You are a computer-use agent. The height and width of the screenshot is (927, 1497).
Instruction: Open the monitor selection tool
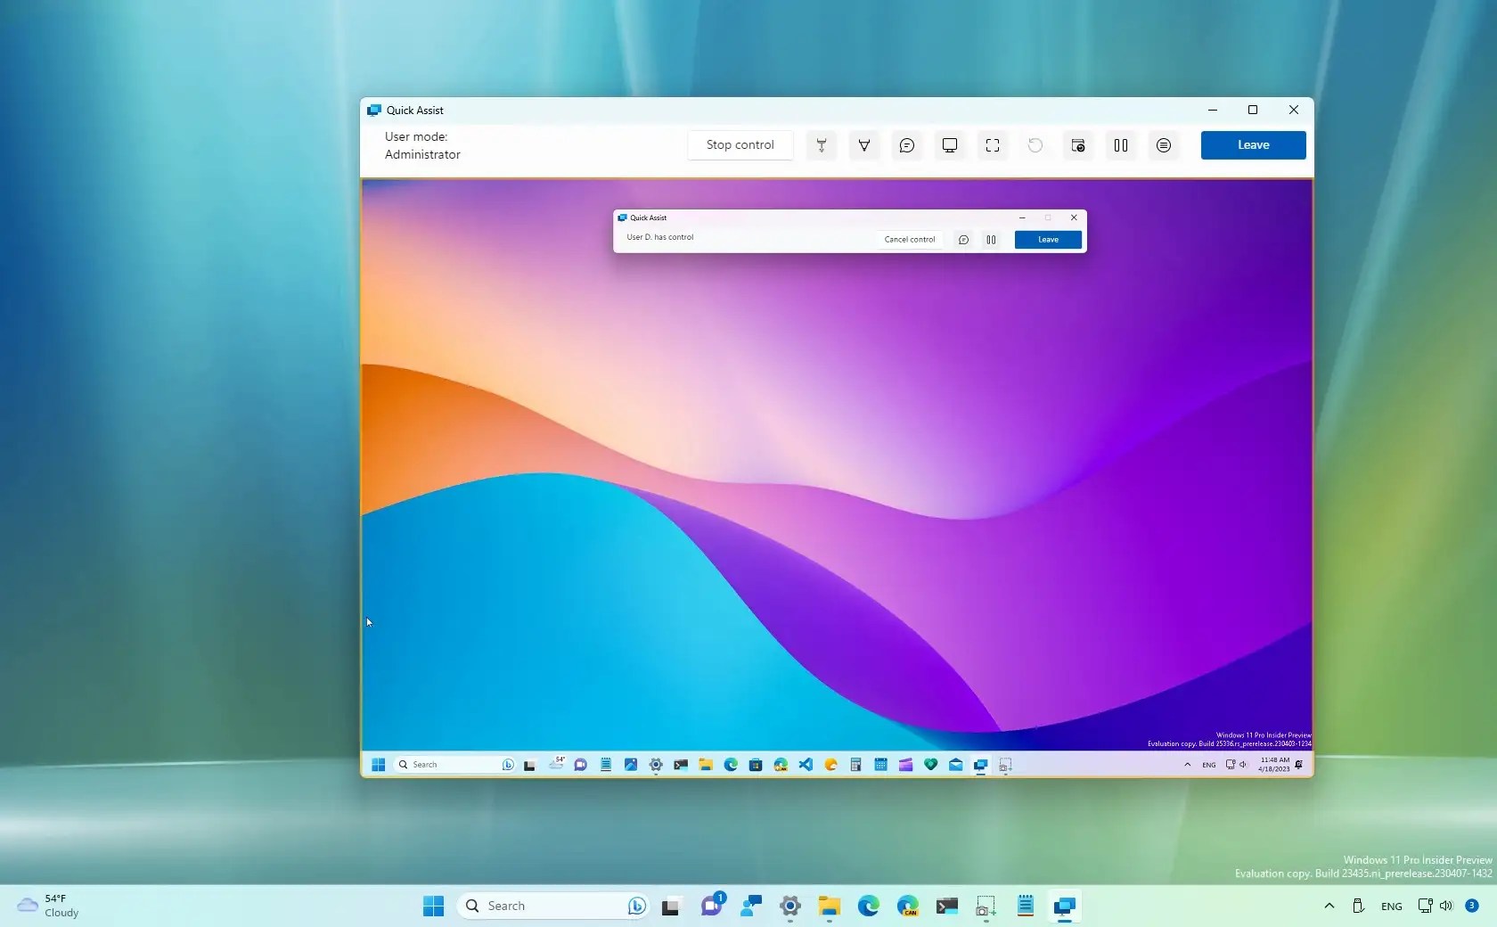[x=950, y=145]
